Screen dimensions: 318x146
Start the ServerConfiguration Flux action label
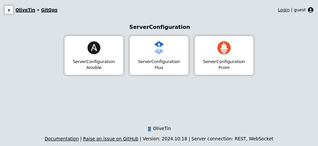coord(159,65)
